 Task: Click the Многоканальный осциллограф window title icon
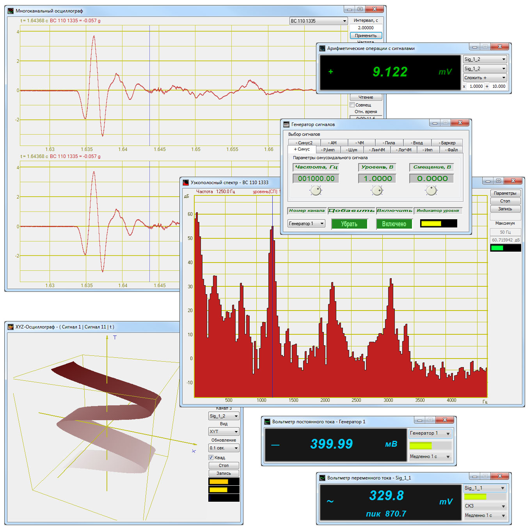[11, 11]
